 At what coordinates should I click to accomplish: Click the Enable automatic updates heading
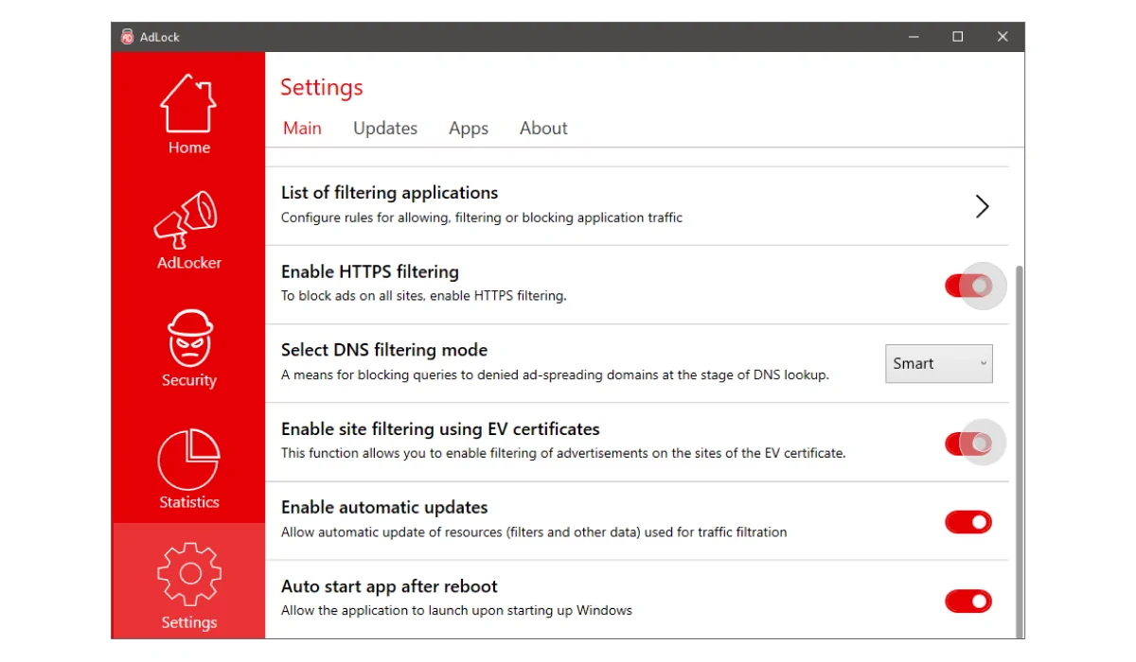coord(384,508)
